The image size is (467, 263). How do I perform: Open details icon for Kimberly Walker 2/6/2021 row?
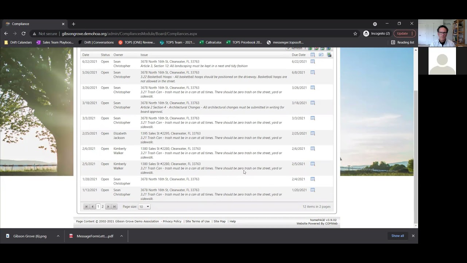[x=313, y=149]
